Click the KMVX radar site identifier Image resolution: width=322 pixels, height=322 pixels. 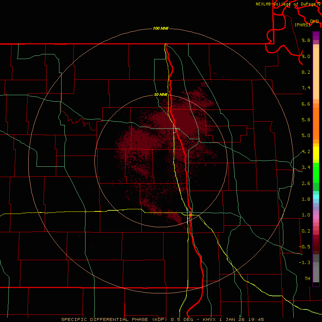tap(210, 319)
